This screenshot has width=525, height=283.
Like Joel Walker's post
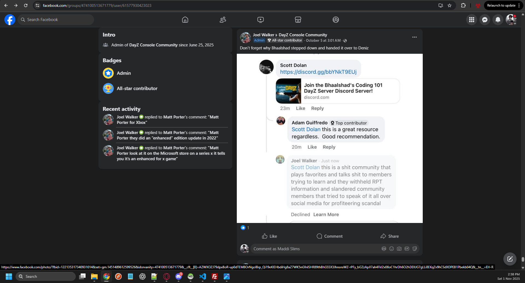(x=269, y=236)
